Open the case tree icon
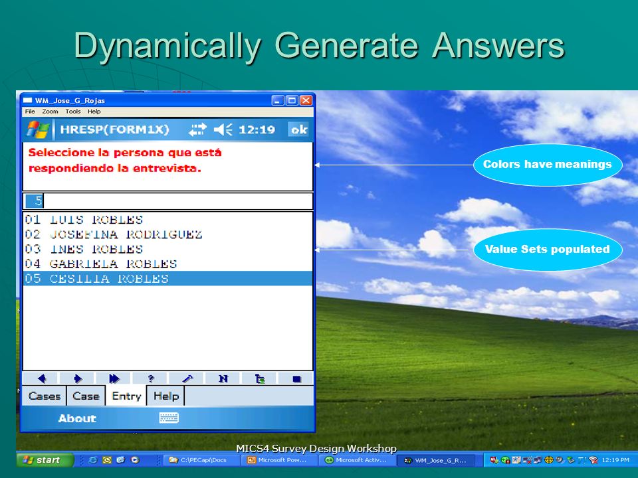The width and height of the screenshot is (638, 478). (x=260, y=379)
